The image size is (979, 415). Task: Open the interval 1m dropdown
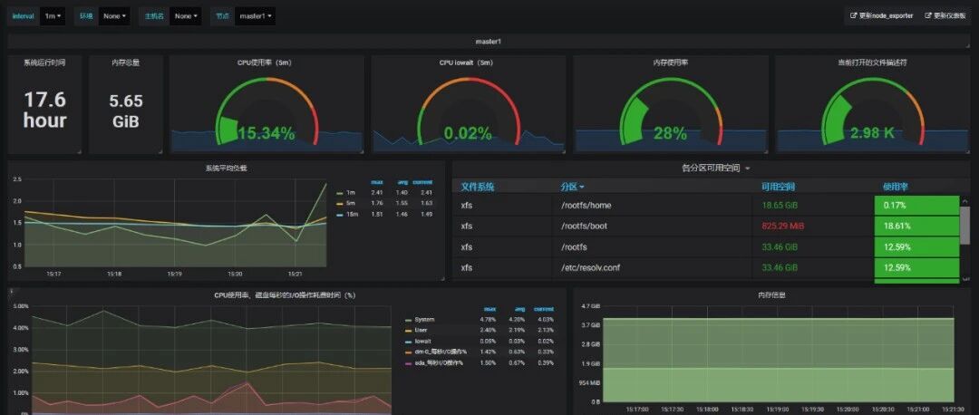[53, 16]
